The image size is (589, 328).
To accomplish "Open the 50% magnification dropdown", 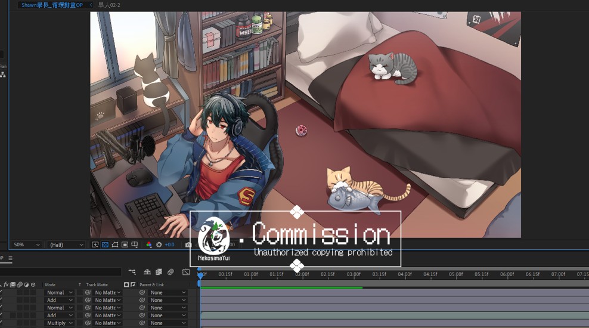I will click(x=27, y=245).
